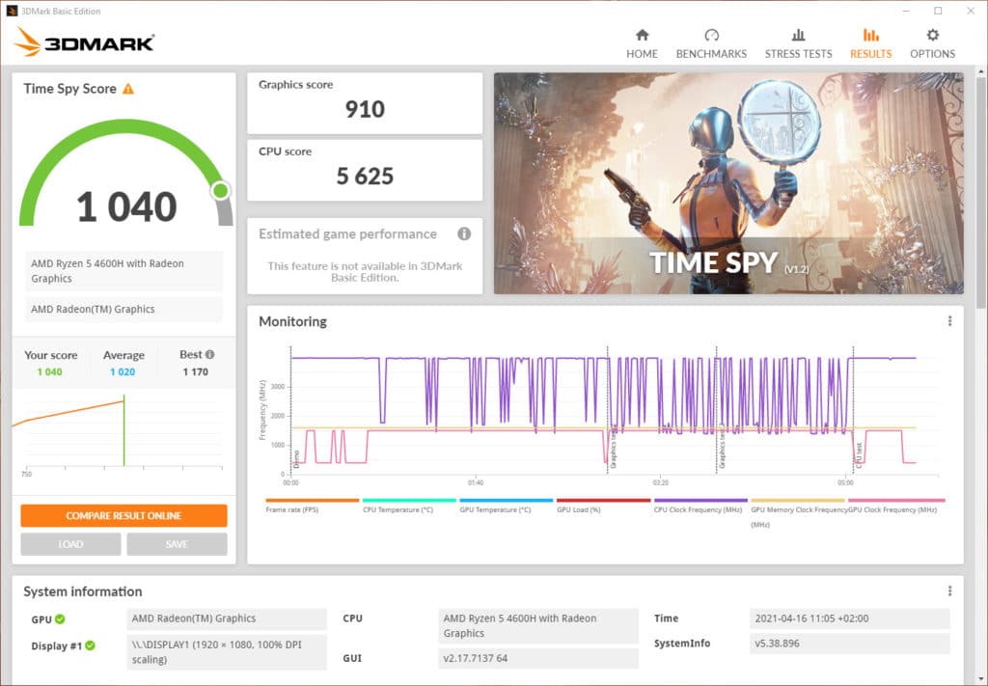Open the Monitoring panel more-options menu
This screenshot has height=686, width=988.
point(949,321)
